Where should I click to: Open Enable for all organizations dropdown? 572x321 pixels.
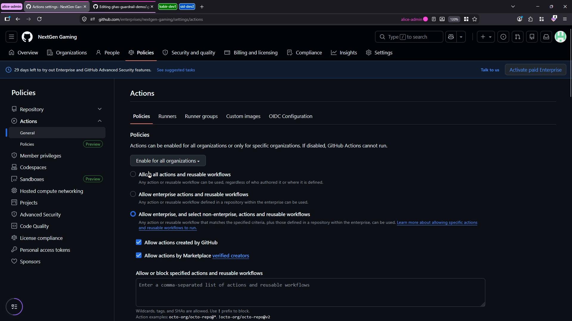[x=168, y=161]
